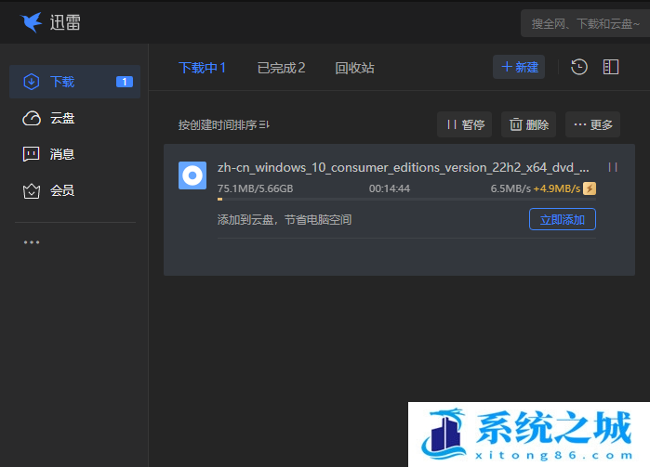
Task: Pause the windows_10 download via row icon
Action: tap(613, 167)
